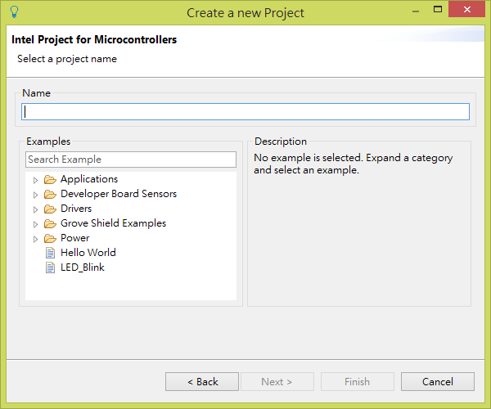This screenshot has width=491, height=409.
Task: Select the LED_Blink example
Action: click(x=83, y=267)
